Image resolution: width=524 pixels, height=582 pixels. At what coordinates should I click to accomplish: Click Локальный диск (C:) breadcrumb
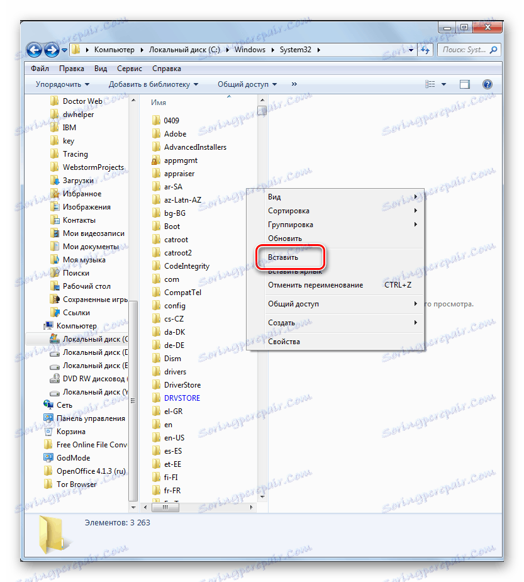pos(184,50)
